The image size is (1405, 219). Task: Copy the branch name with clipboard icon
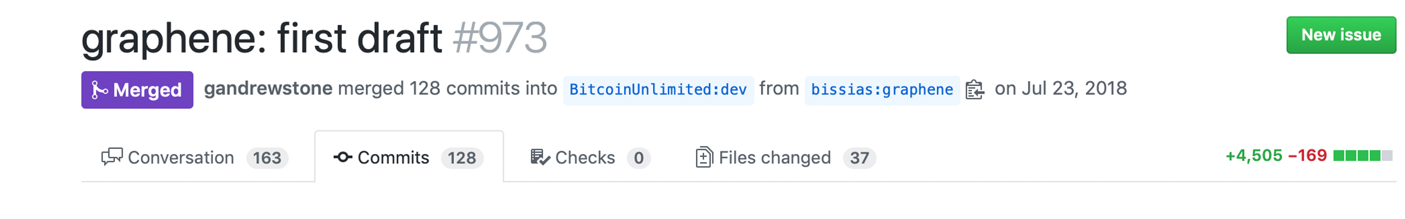point(974,89)
